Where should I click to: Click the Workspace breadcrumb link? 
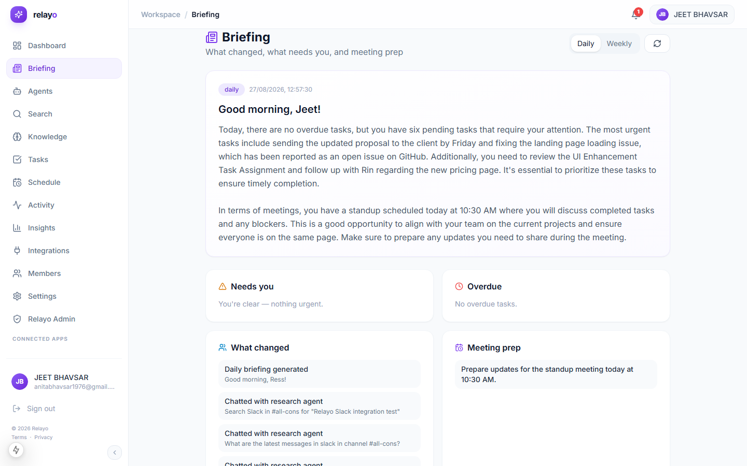(x=161, y=14)
